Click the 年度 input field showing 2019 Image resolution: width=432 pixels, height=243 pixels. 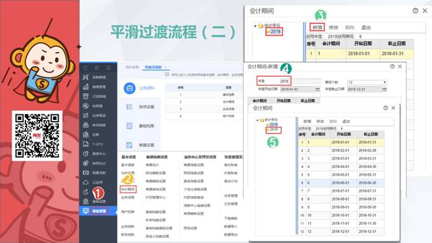tap(300, 81)
